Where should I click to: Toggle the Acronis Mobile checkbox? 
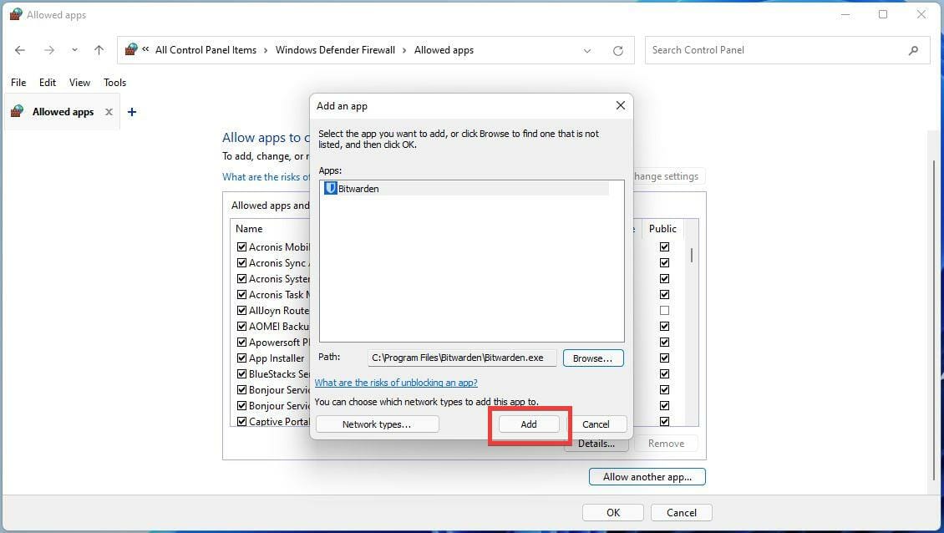(242, 247)
